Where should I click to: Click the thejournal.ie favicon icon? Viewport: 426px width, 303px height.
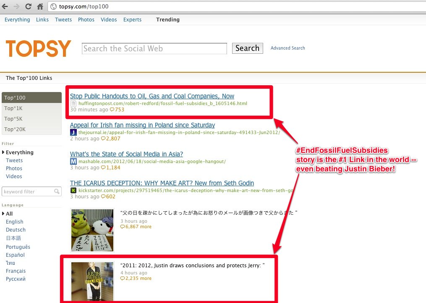73,132
